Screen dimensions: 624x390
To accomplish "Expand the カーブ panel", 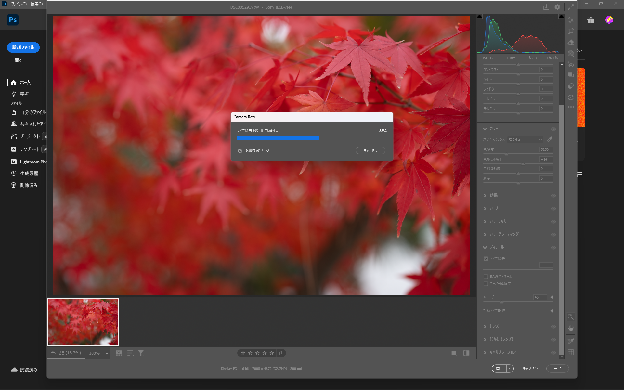I will (x=494, y=208).
